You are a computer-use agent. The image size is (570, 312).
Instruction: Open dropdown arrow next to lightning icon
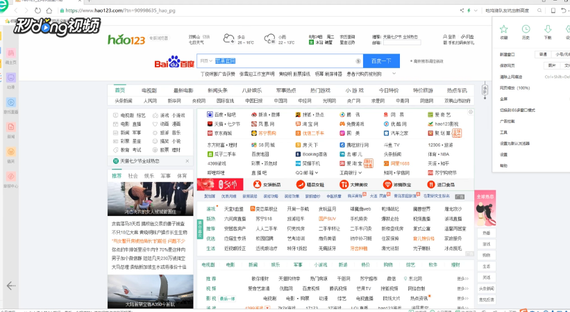click(x=476, y=10)
